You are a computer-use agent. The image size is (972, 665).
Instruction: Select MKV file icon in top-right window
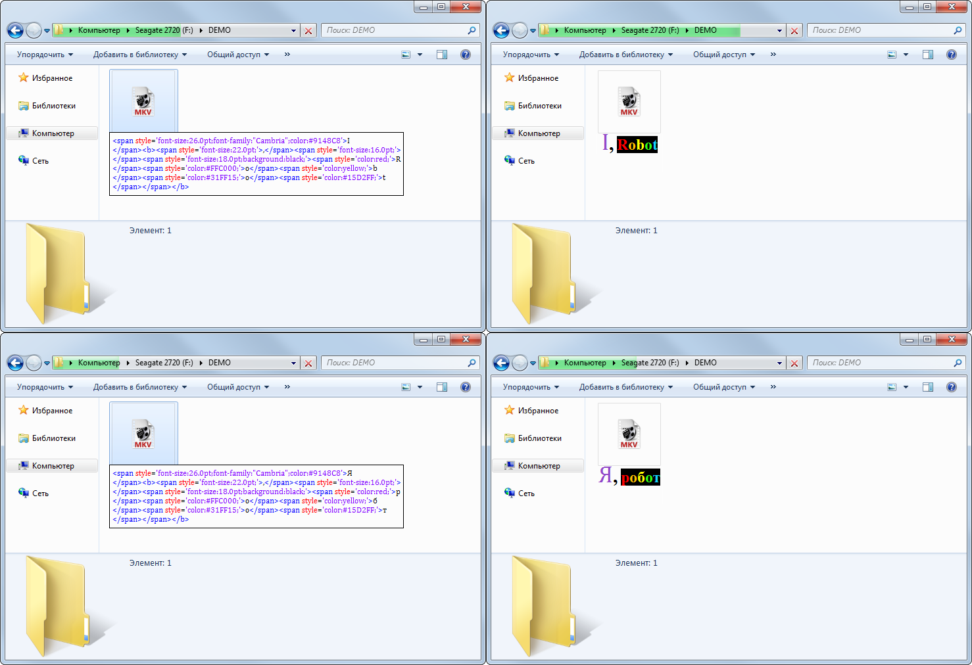point(629,102)
